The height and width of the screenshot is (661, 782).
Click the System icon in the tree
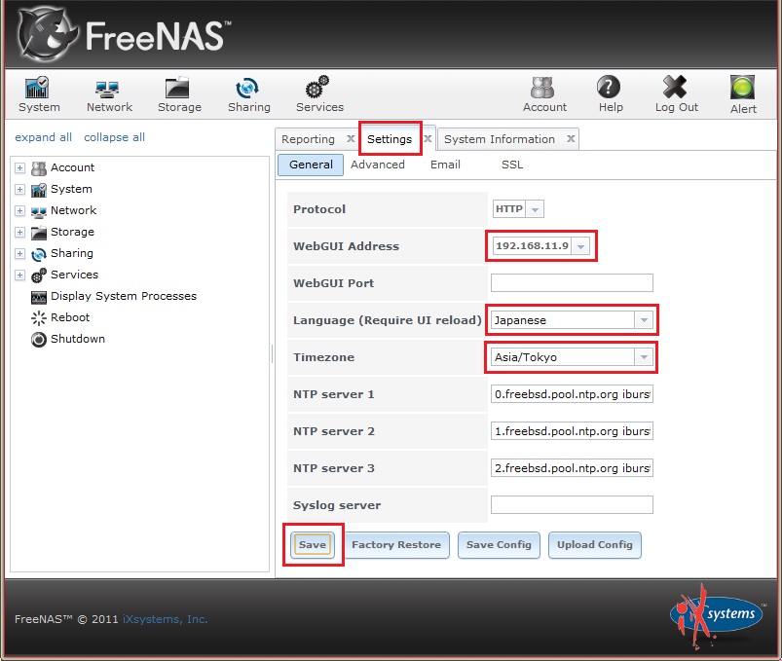pyautogui.click(x=38, y=190)
